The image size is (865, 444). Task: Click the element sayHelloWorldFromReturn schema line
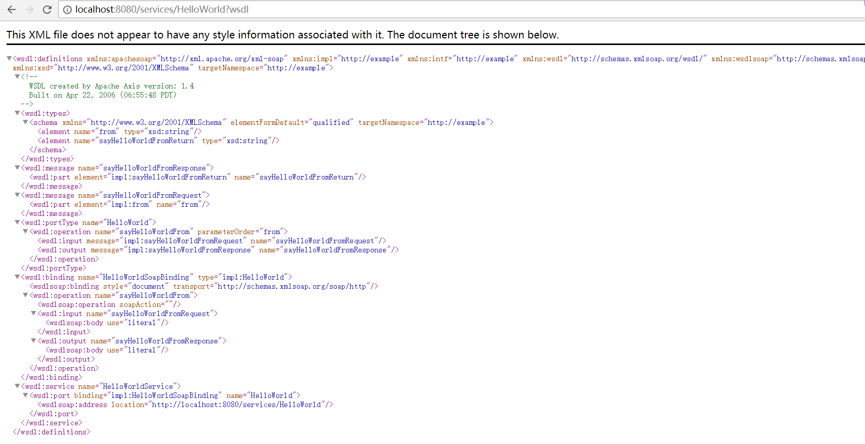pyautogui.click(x=158, y=141)
